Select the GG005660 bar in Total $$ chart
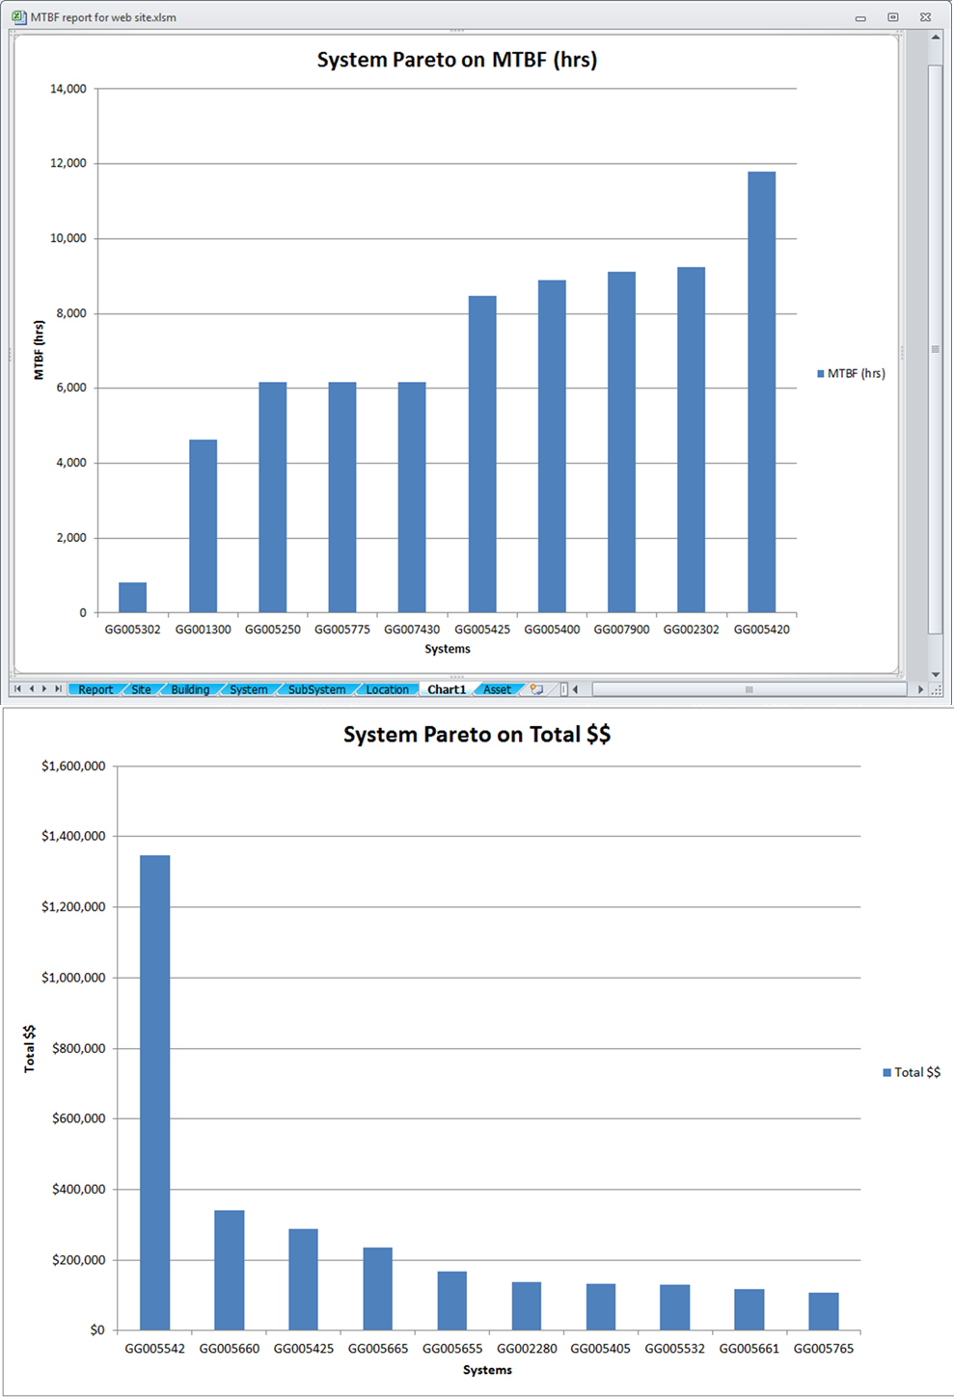The height and width of the screenshot is (1398, 954). click(230, 1271)
